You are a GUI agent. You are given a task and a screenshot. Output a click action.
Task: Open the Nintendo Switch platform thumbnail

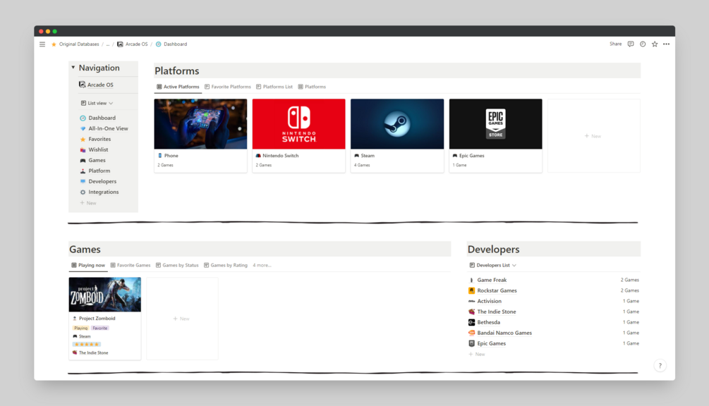pyautogui.click(x=299, y=124)
